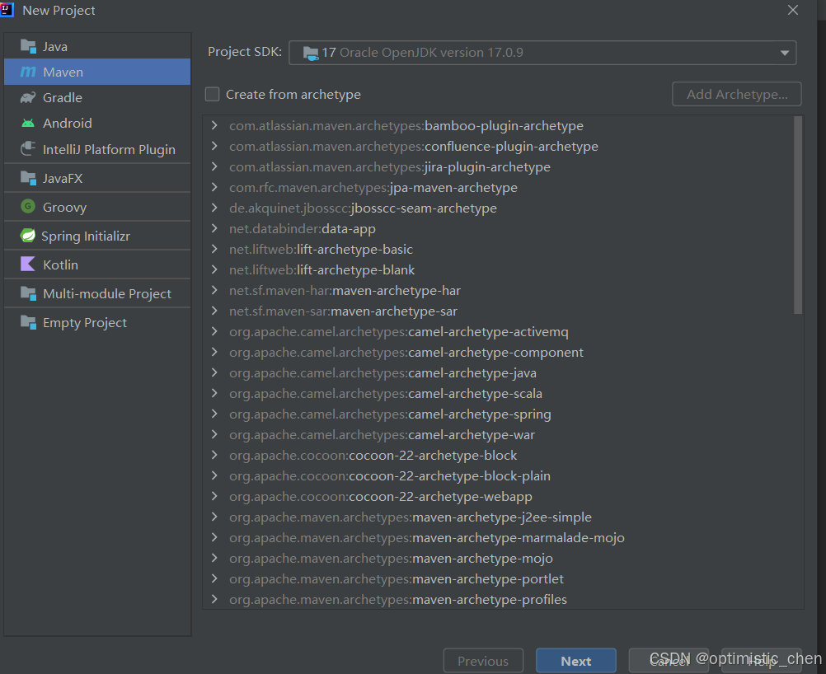Click the archetype list vertical scrollbar
This screenshot has height=674, width=826.
click(x=797, y=215)
